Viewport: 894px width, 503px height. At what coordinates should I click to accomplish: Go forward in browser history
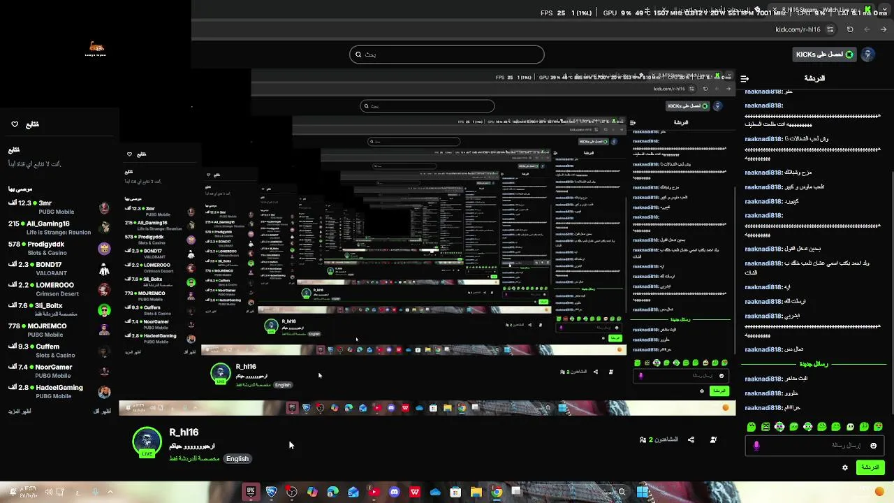tap(867, 29)
